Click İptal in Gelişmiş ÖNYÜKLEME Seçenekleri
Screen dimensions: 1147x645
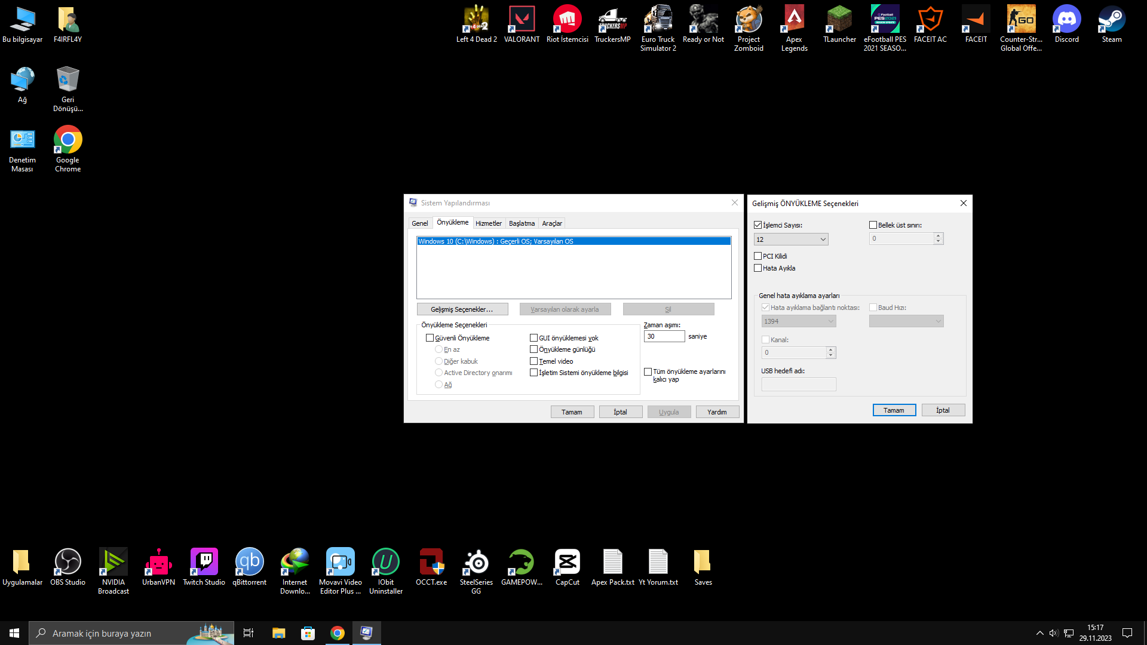[943, 410]
